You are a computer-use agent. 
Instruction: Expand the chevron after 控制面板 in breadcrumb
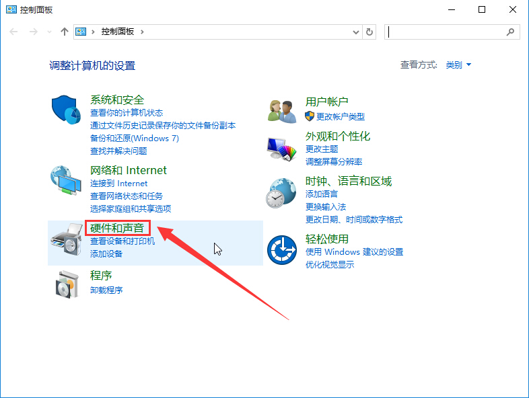point(143,32)
